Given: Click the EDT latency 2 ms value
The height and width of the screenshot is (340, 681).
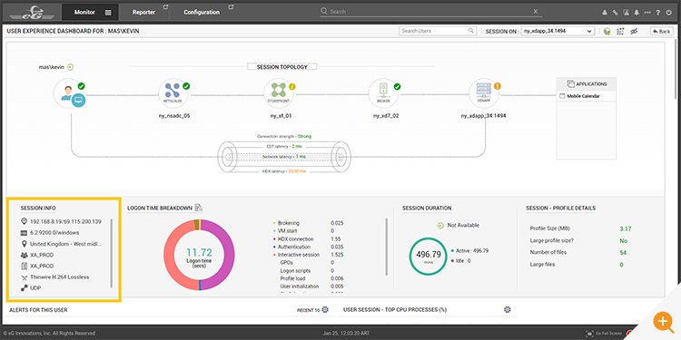Looking at the screenshot, I should (297, 147).
